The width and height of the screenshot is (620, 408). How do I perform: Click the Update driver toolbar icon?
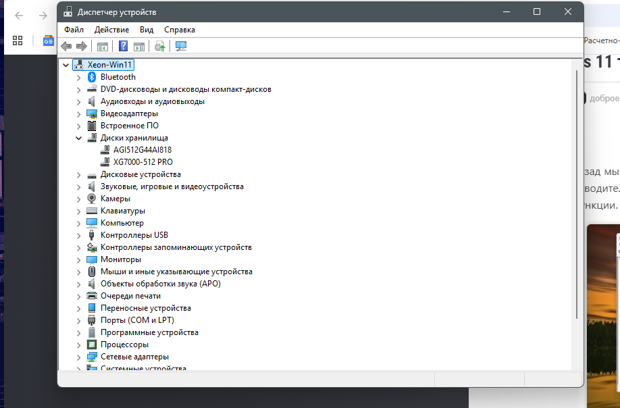(160, 46)
